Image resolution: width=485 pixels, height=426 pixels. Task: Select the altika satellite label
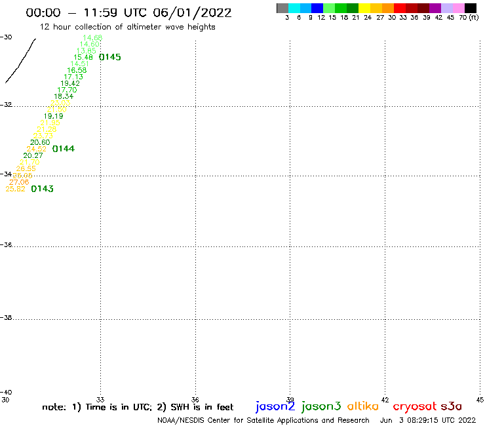363,406
